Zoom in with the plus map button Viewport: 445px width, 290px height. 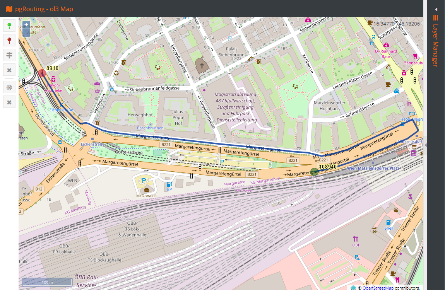(x=26, y=25)
